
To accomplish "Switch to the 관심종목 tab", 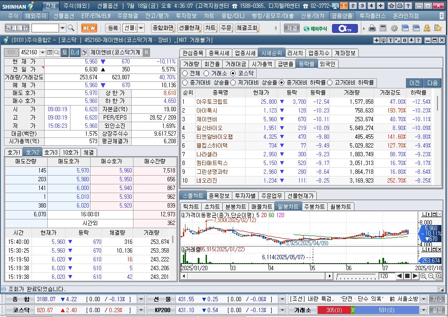I will click(x=192, y=53).
